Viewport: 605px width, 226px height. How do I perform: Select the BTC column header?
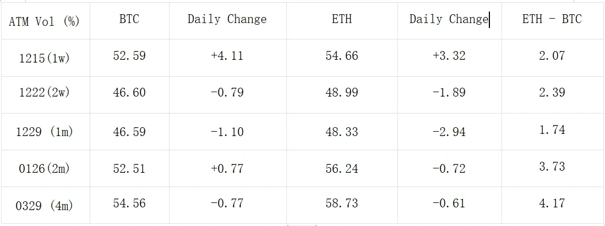coord(129,19)
